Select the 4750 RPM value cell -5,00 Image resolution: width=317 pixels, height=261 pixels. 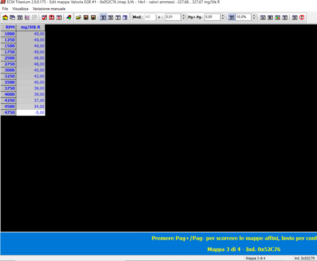click(31, 113)
